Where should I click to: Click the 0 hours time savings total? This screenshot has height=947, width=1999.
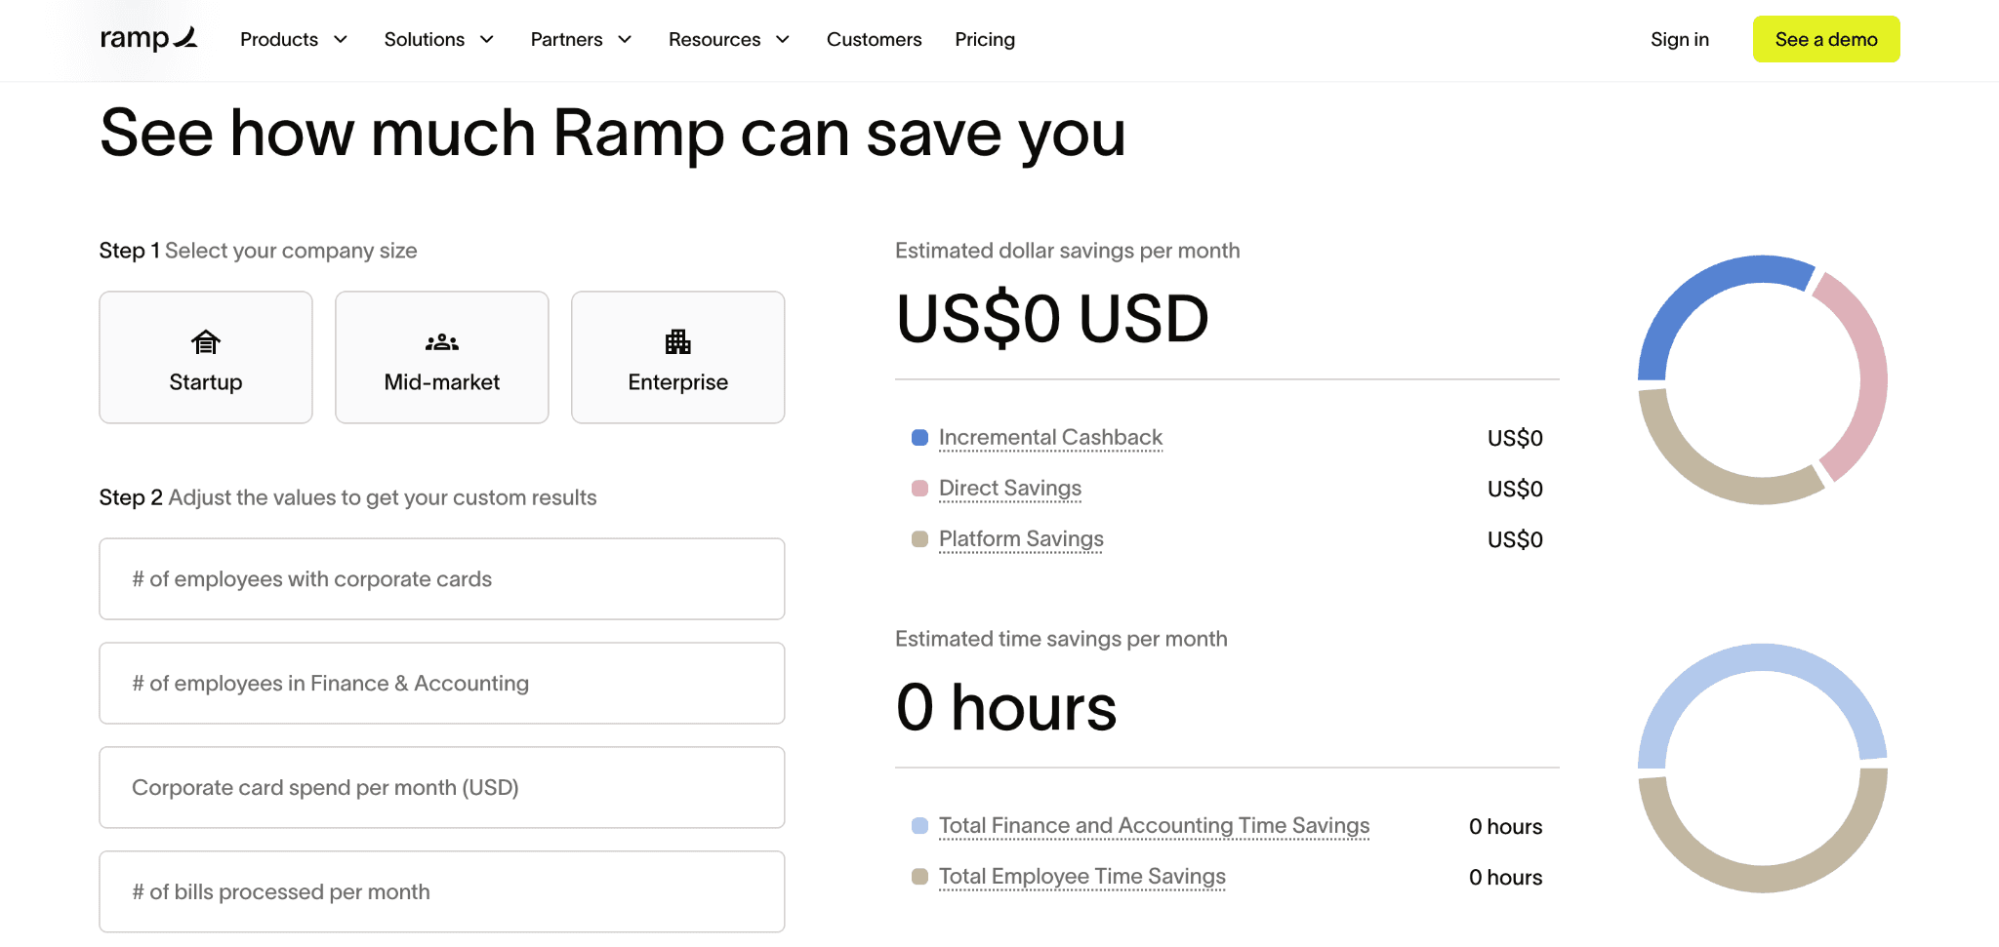[x=1006, y=707]
